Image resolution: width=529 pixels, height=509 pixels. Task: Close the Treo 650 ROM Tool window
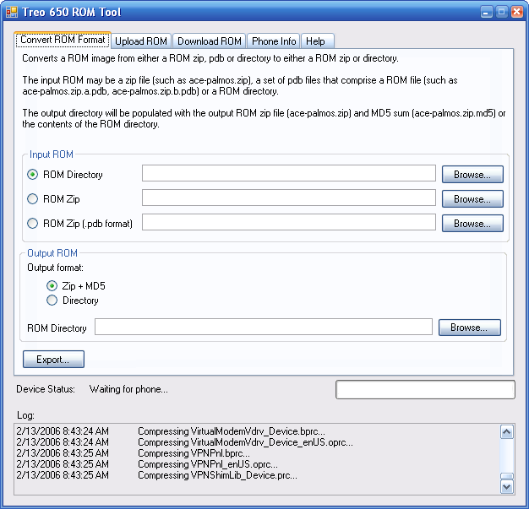(517, 13)
